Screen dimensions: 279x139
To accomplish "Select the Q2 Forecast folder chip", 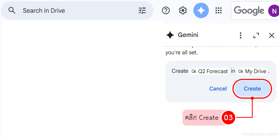I will 209,71.
